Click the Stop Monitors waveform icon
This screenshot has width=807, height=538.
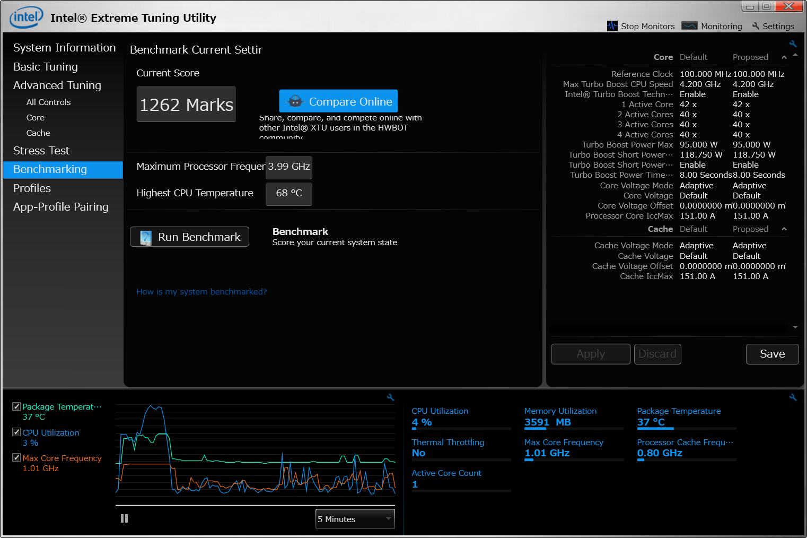(612, 26)
